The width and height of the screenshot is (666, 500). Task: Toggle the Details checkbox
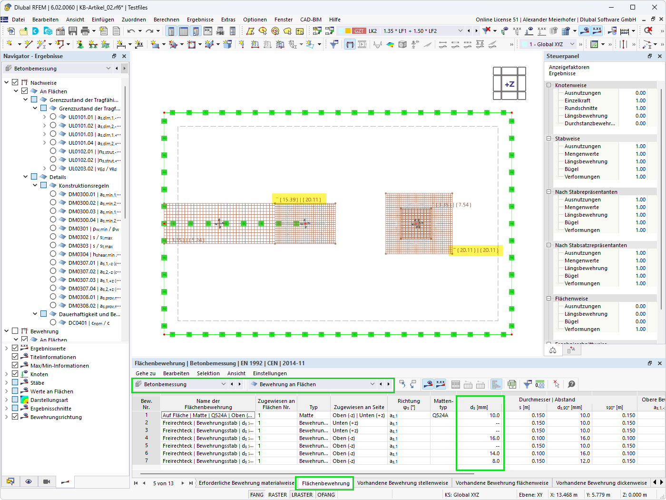click(34, 177)
